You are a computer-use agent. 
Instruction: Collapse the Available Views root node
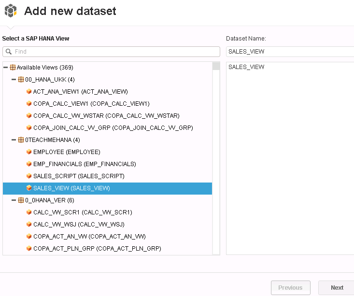pyautogui.click(x=6, y=67)
